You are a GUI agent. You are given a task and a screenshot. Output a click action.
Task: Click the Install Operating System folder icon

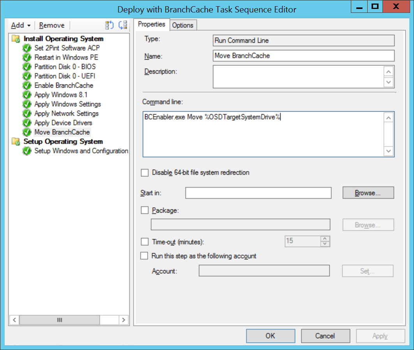[16, 39]
